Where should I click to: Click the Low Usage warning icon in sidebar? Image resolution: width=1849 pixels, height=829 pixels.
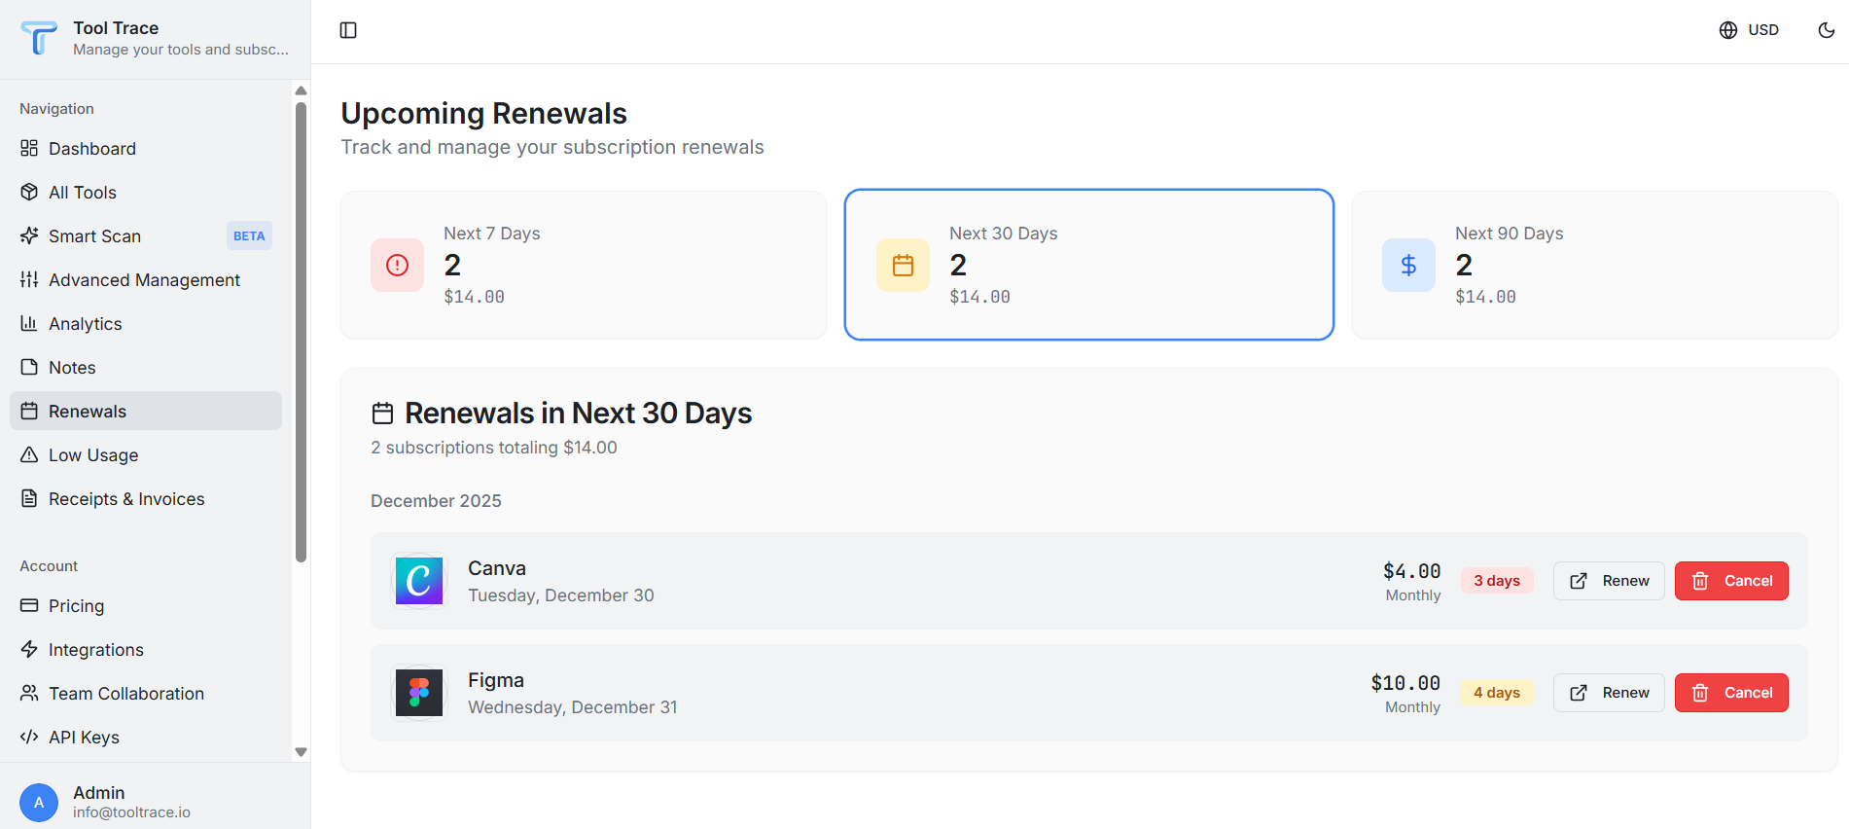click(x=29, y=455)
